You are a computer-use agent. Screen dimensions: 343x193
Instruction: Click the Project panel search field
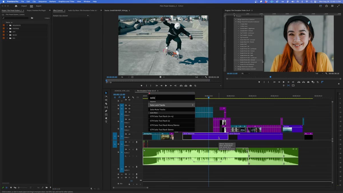(15, 18)
